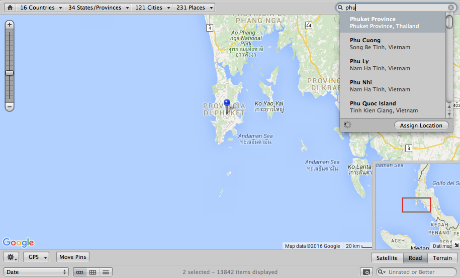Click the Google logo on the map
Image resolution: width=460 pixels, height=278 pixels.
click(x=19, y=242)
